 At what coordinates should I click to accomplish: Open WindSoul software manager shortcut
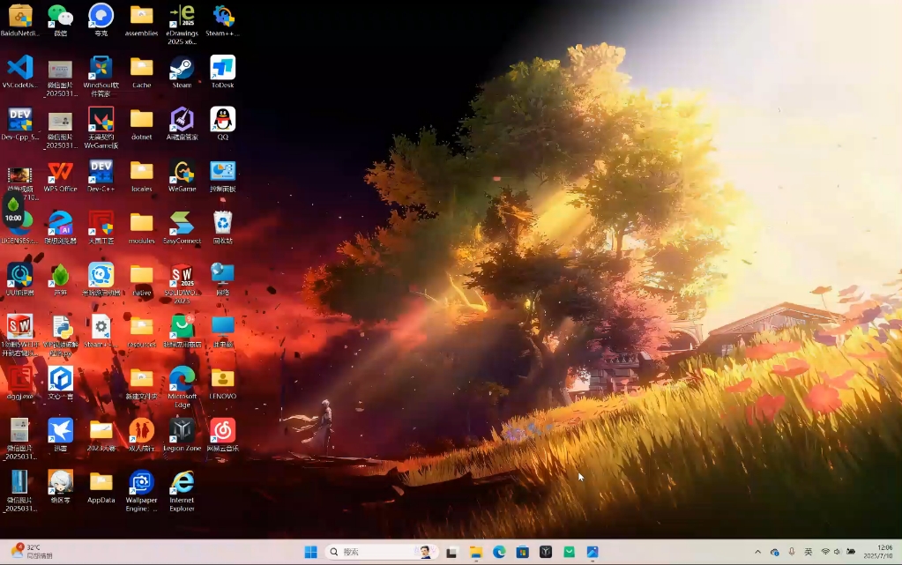101,68
